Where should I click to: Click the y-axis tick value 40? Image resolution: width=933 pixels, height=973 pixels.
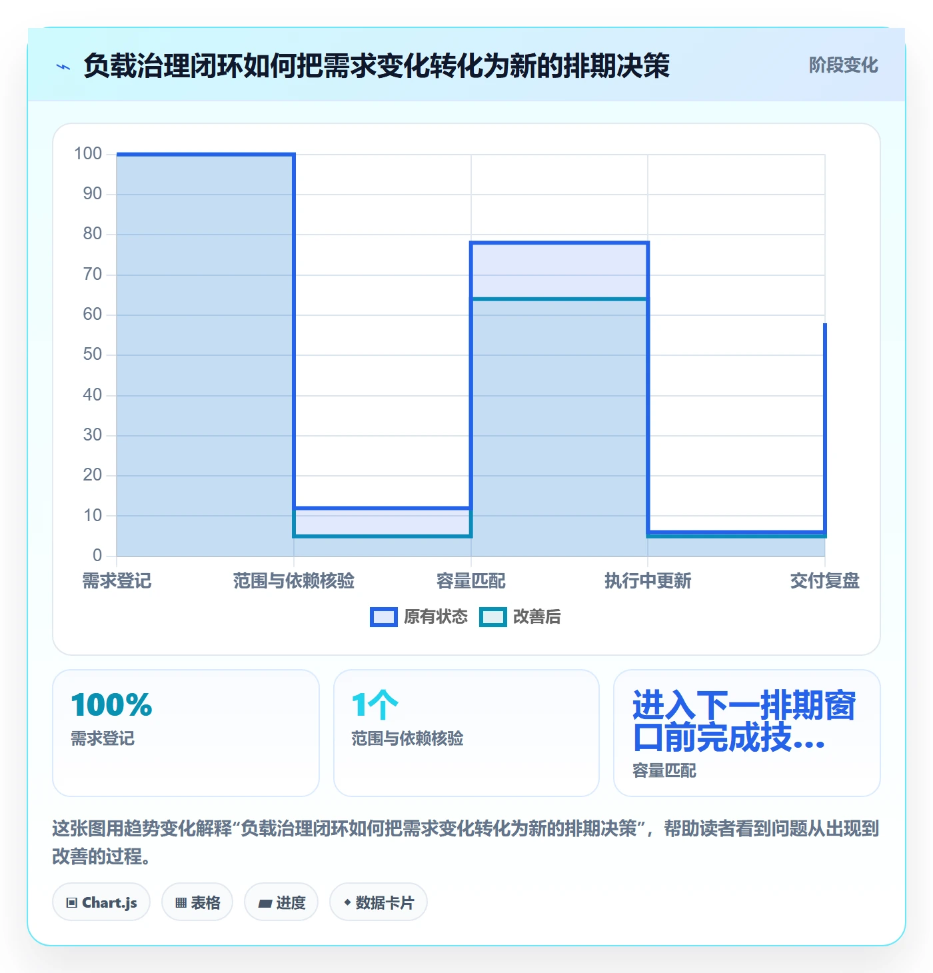(93, 395)
